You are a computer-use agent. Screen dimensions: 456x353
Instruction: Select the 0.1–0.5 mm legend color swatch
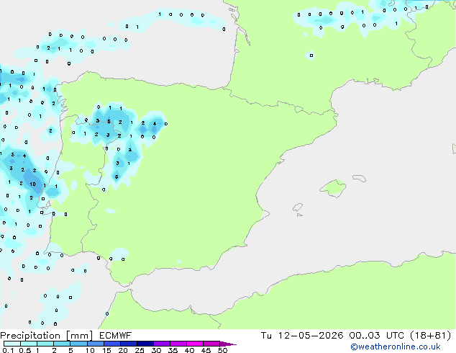[12, 344]
